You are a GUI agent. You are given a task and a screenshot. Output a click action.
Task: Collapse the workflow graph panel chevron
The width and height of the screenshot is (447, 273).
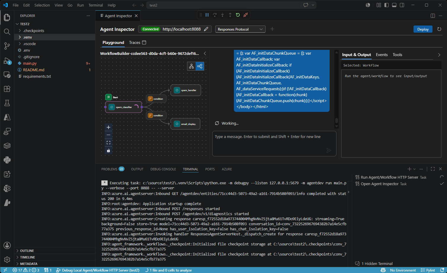click(205, 53)
